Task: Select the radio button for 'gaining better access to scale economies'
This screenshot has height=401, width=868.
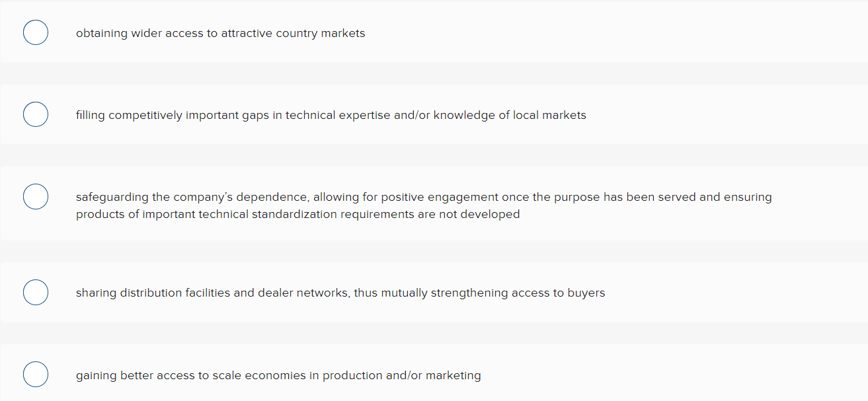Action: tap(35, 374)
